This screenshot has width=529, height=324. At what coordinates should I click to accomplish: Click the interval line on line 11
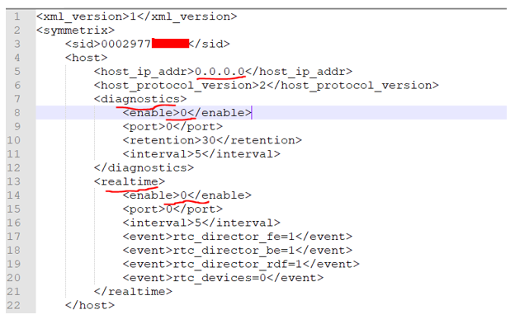[x=201, y=154]
